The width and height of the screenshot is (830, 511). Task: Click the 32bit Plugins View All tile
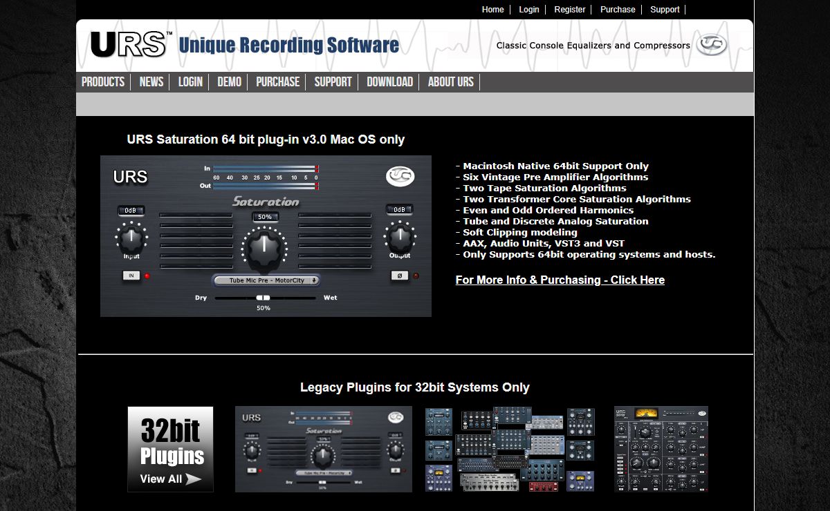coord(170,449)
